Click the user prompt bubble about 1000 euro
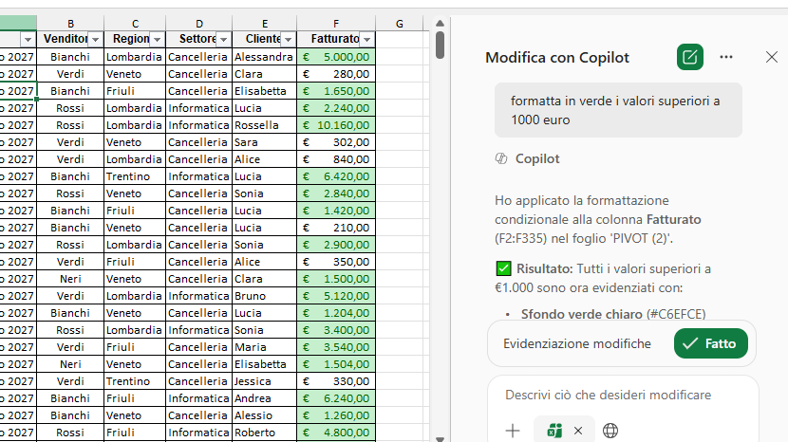The height and width of the screenshot is (442, 788). pyautogui.click(x=617, y=110)
